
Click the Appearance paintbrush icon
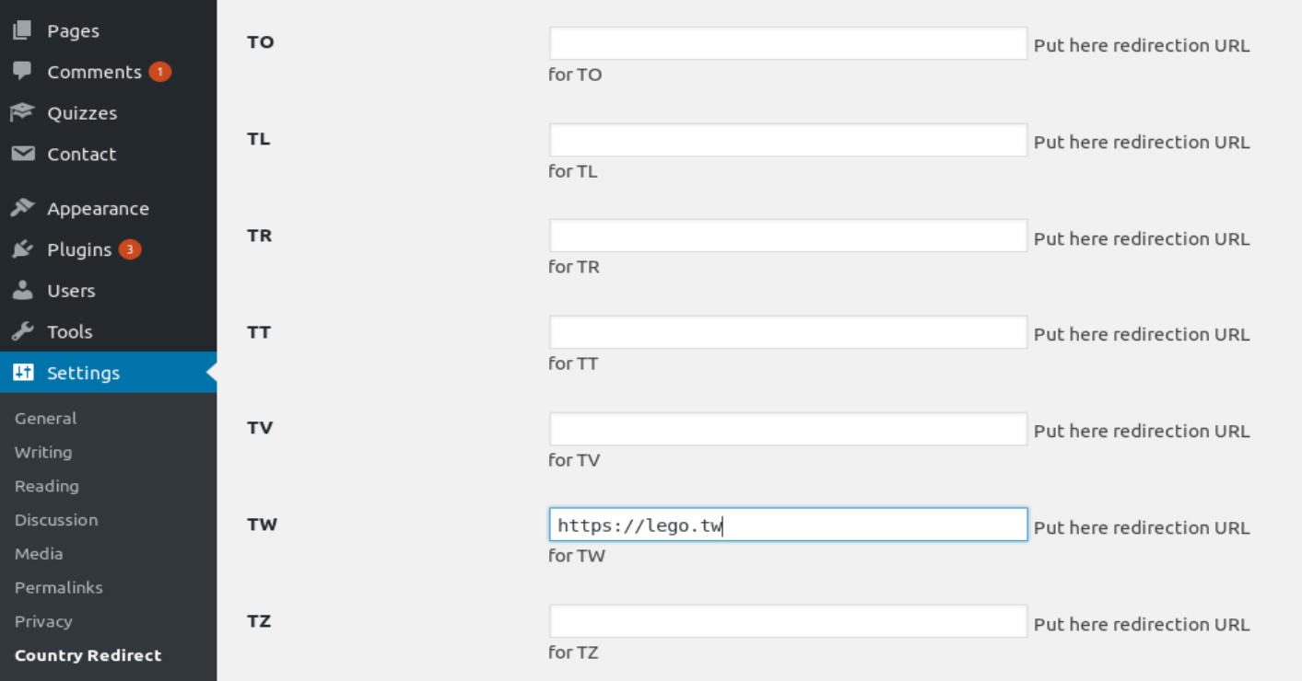click(22, 208)
